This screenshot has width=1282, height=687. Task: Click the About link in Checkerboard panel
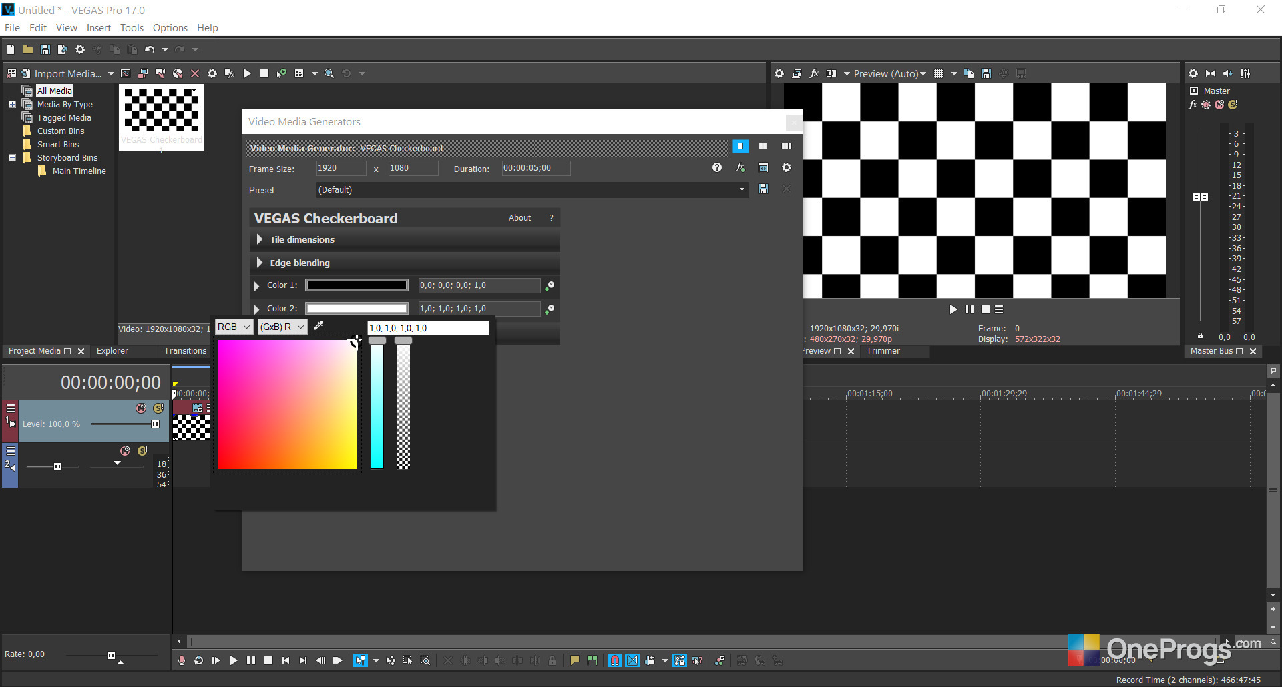click(519, 218)
